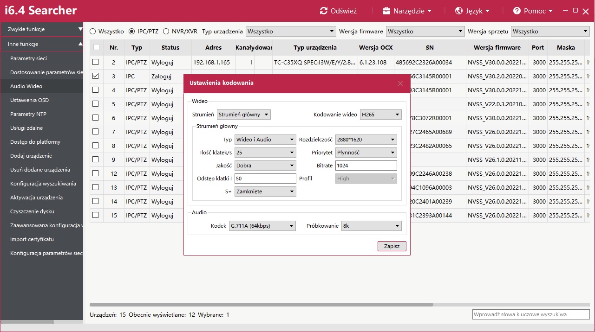This screenshot has width=595, height=332.
Task: Click the horizontal scrollbar under the device table
Action: (x=261, y=305)
